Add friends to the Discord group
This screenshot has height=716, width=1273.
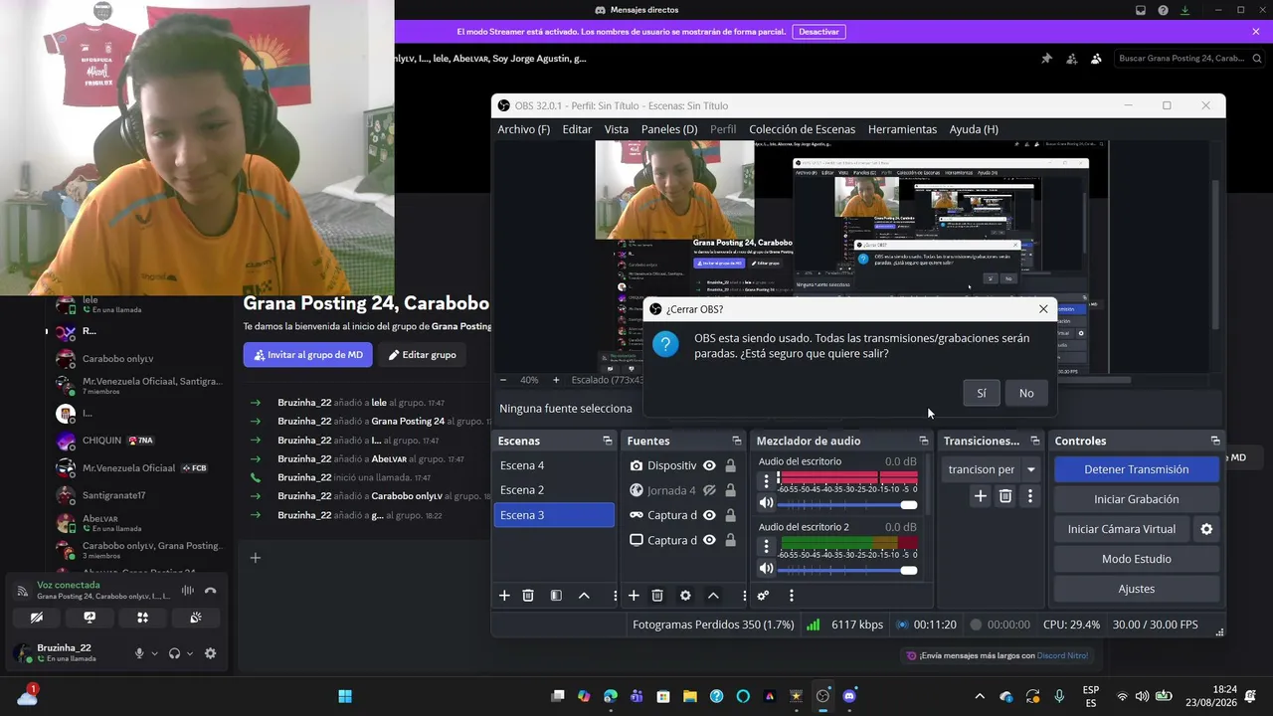[x=1071, y=59]
